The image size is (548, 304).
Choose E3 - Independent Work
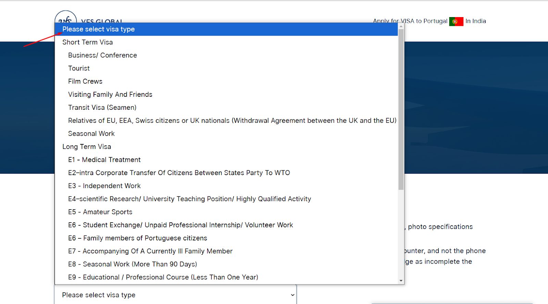coord(226,186)
